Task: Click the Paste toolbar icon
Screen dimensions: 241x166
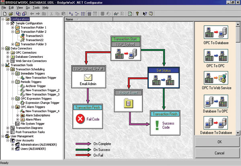Action: (x=63, y=14)
